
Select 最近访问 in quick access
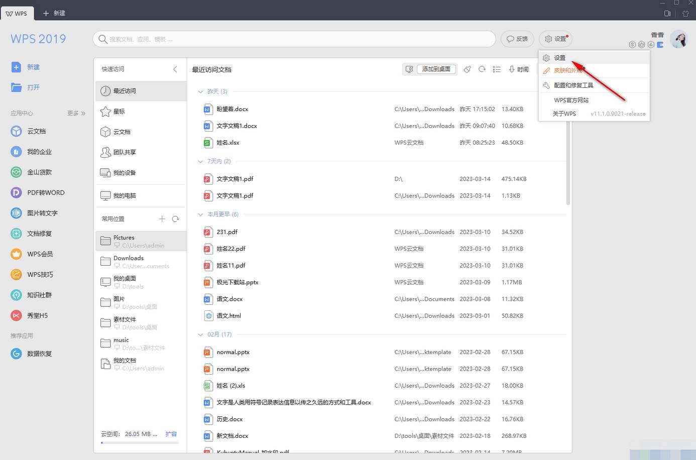[141, 91]
